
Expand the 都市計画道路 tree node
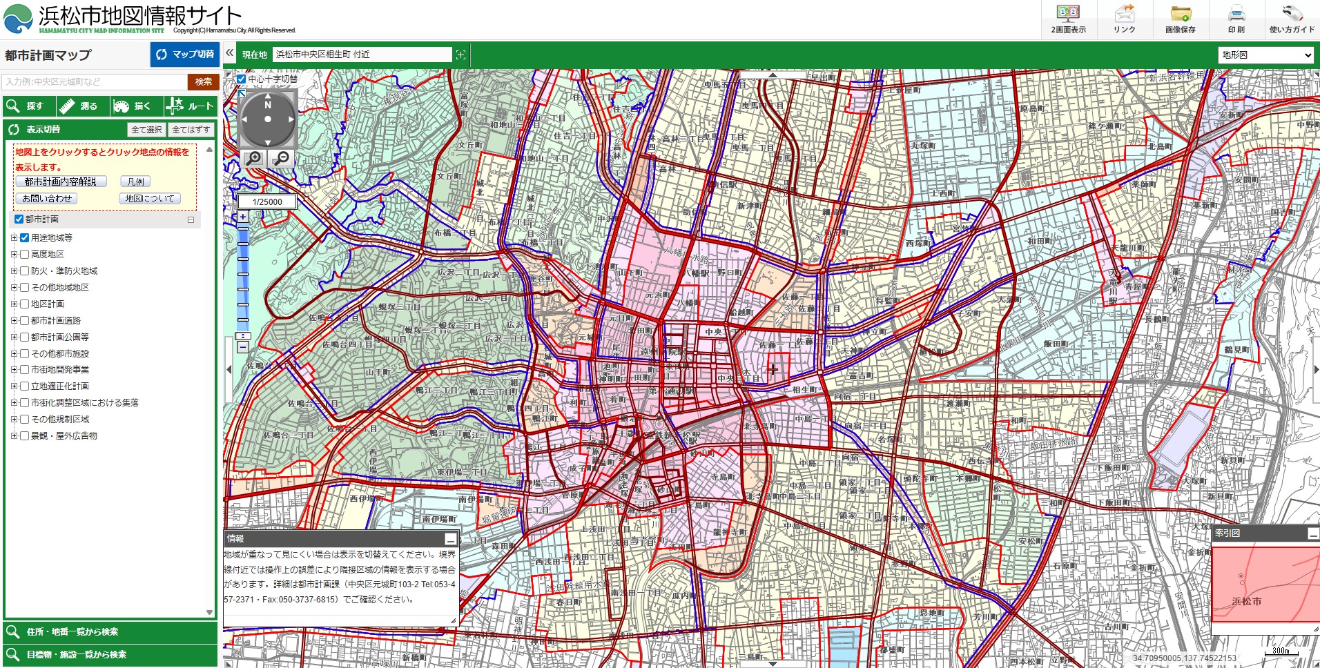click(x=14, y=320)
